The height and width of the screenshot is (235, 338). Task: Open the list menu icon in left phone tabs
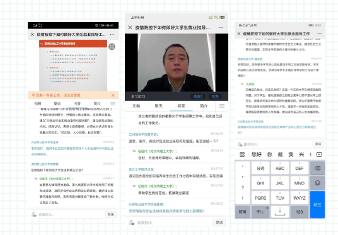pyautogui.click(x=113, y=104)
